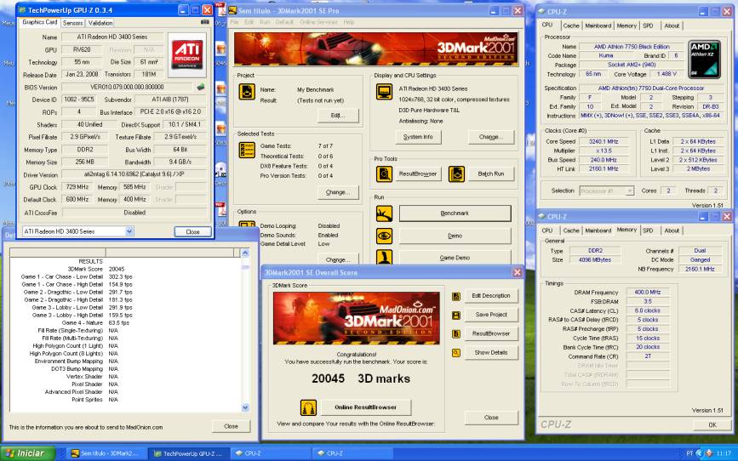
Task: Click the clock showing 11:17 in tray
Action: [724, 453]
